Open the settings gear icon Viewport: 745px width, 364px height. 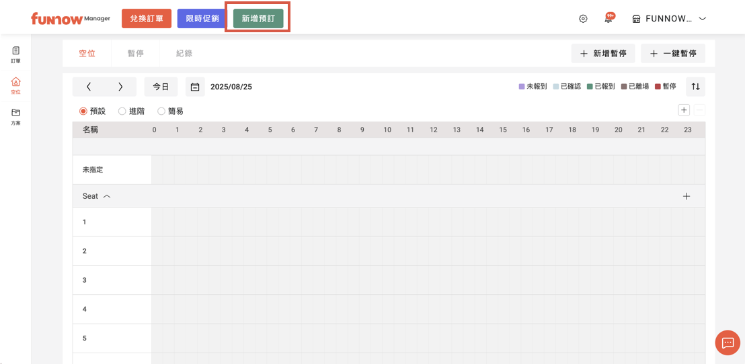(583, 19)
